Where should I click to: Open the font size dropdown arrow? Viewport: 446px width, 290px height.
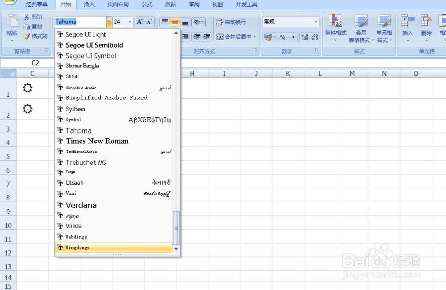(x=130, y=22)
